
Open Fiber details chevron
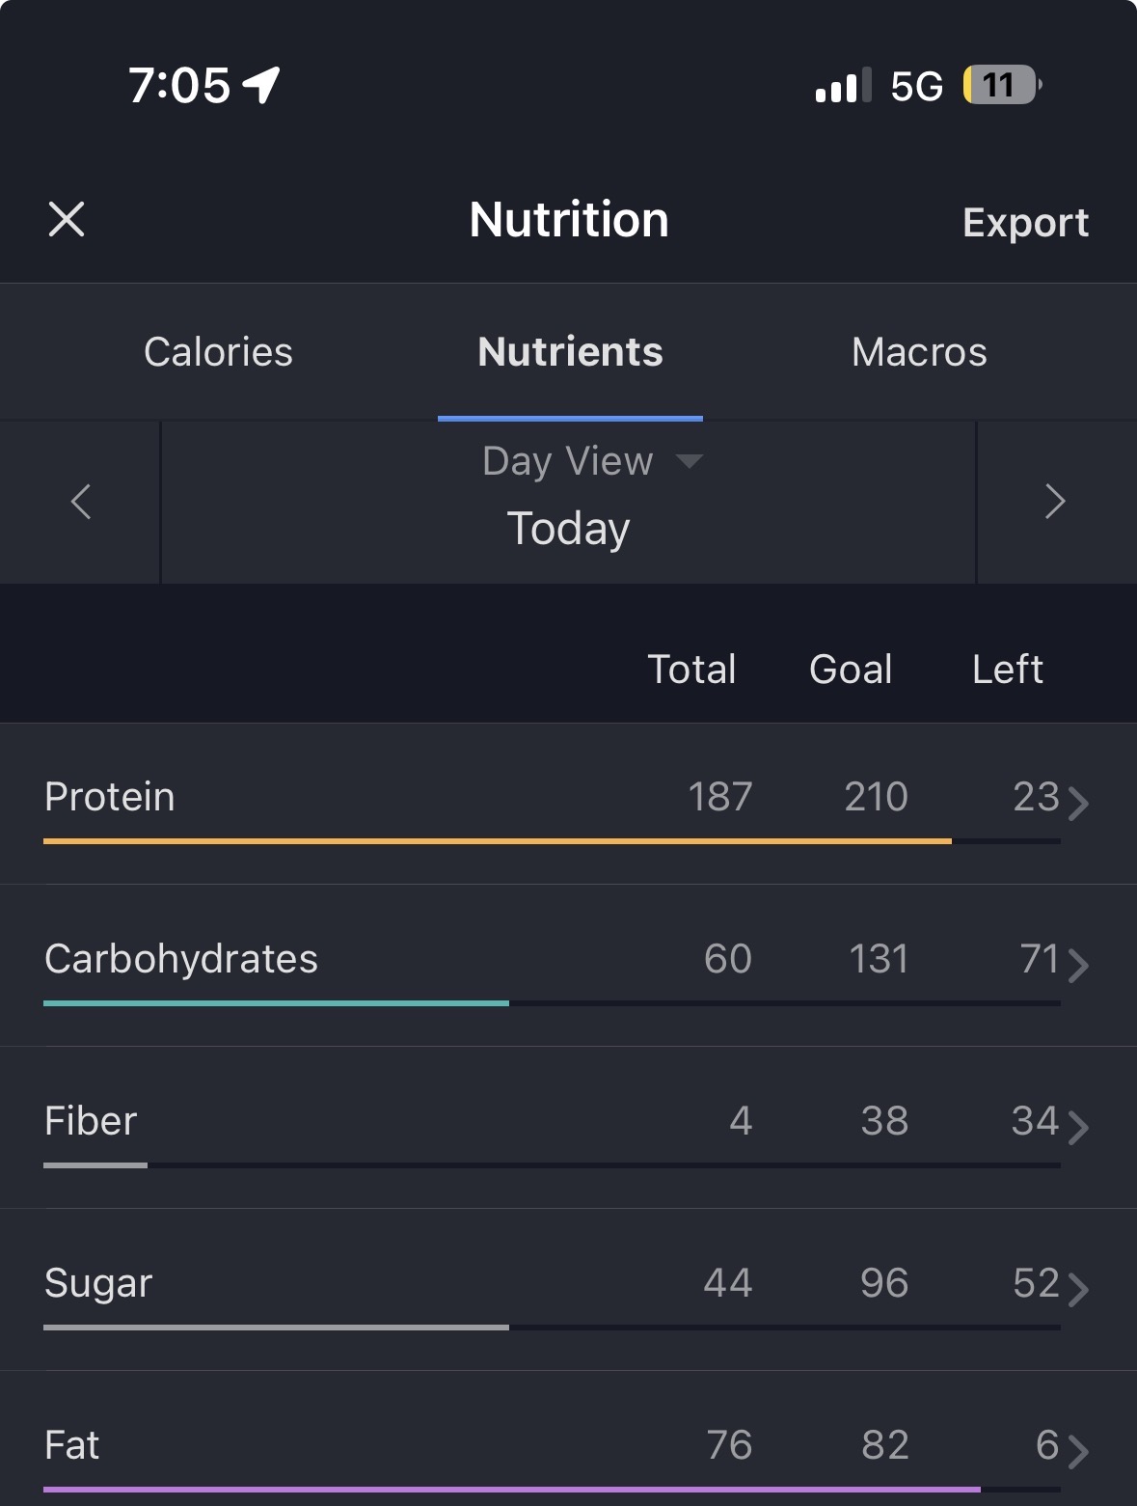pyautogui.click(x=1079, y=1127)
